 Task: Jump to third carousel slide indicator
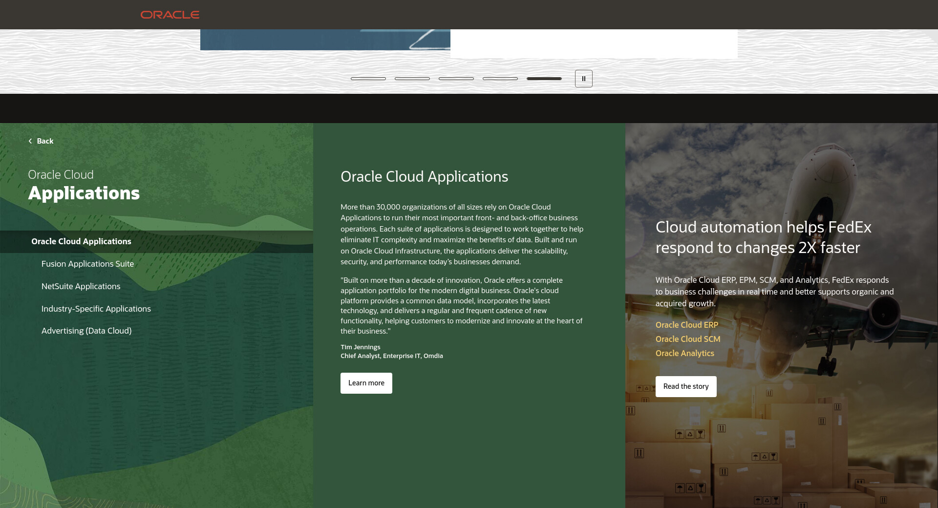click(456, 79)
